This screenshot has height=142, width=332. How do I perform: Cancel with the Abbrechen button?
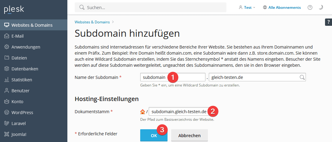click(189, 135)
